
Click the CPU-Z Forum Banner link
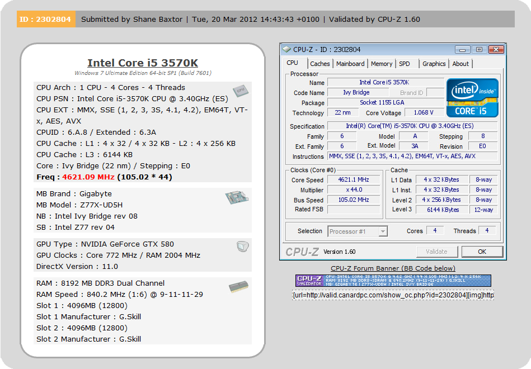click(393, 268)
